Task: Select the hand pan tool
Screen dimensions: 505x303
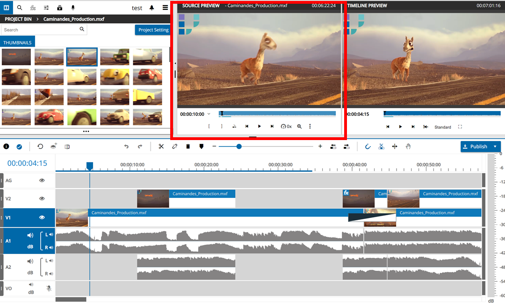Action: (408, 147)
